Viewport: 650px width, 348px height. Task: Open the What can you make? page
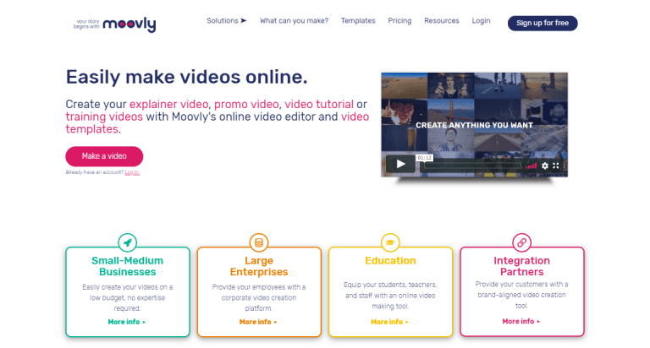tap(294, 20)
